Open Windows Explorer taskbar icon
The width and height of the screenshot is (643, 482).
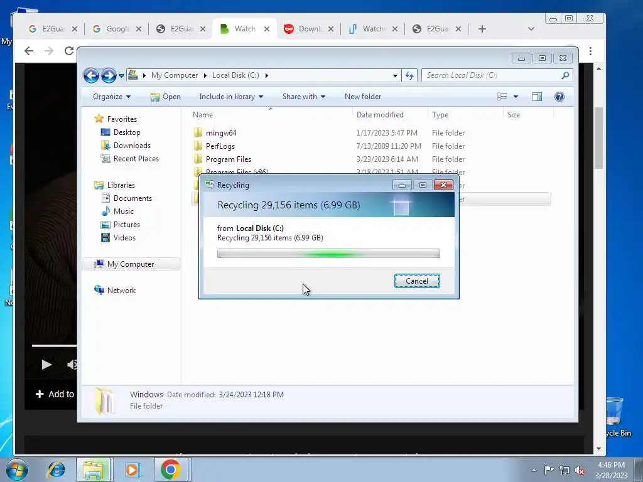tap(93, 469)
